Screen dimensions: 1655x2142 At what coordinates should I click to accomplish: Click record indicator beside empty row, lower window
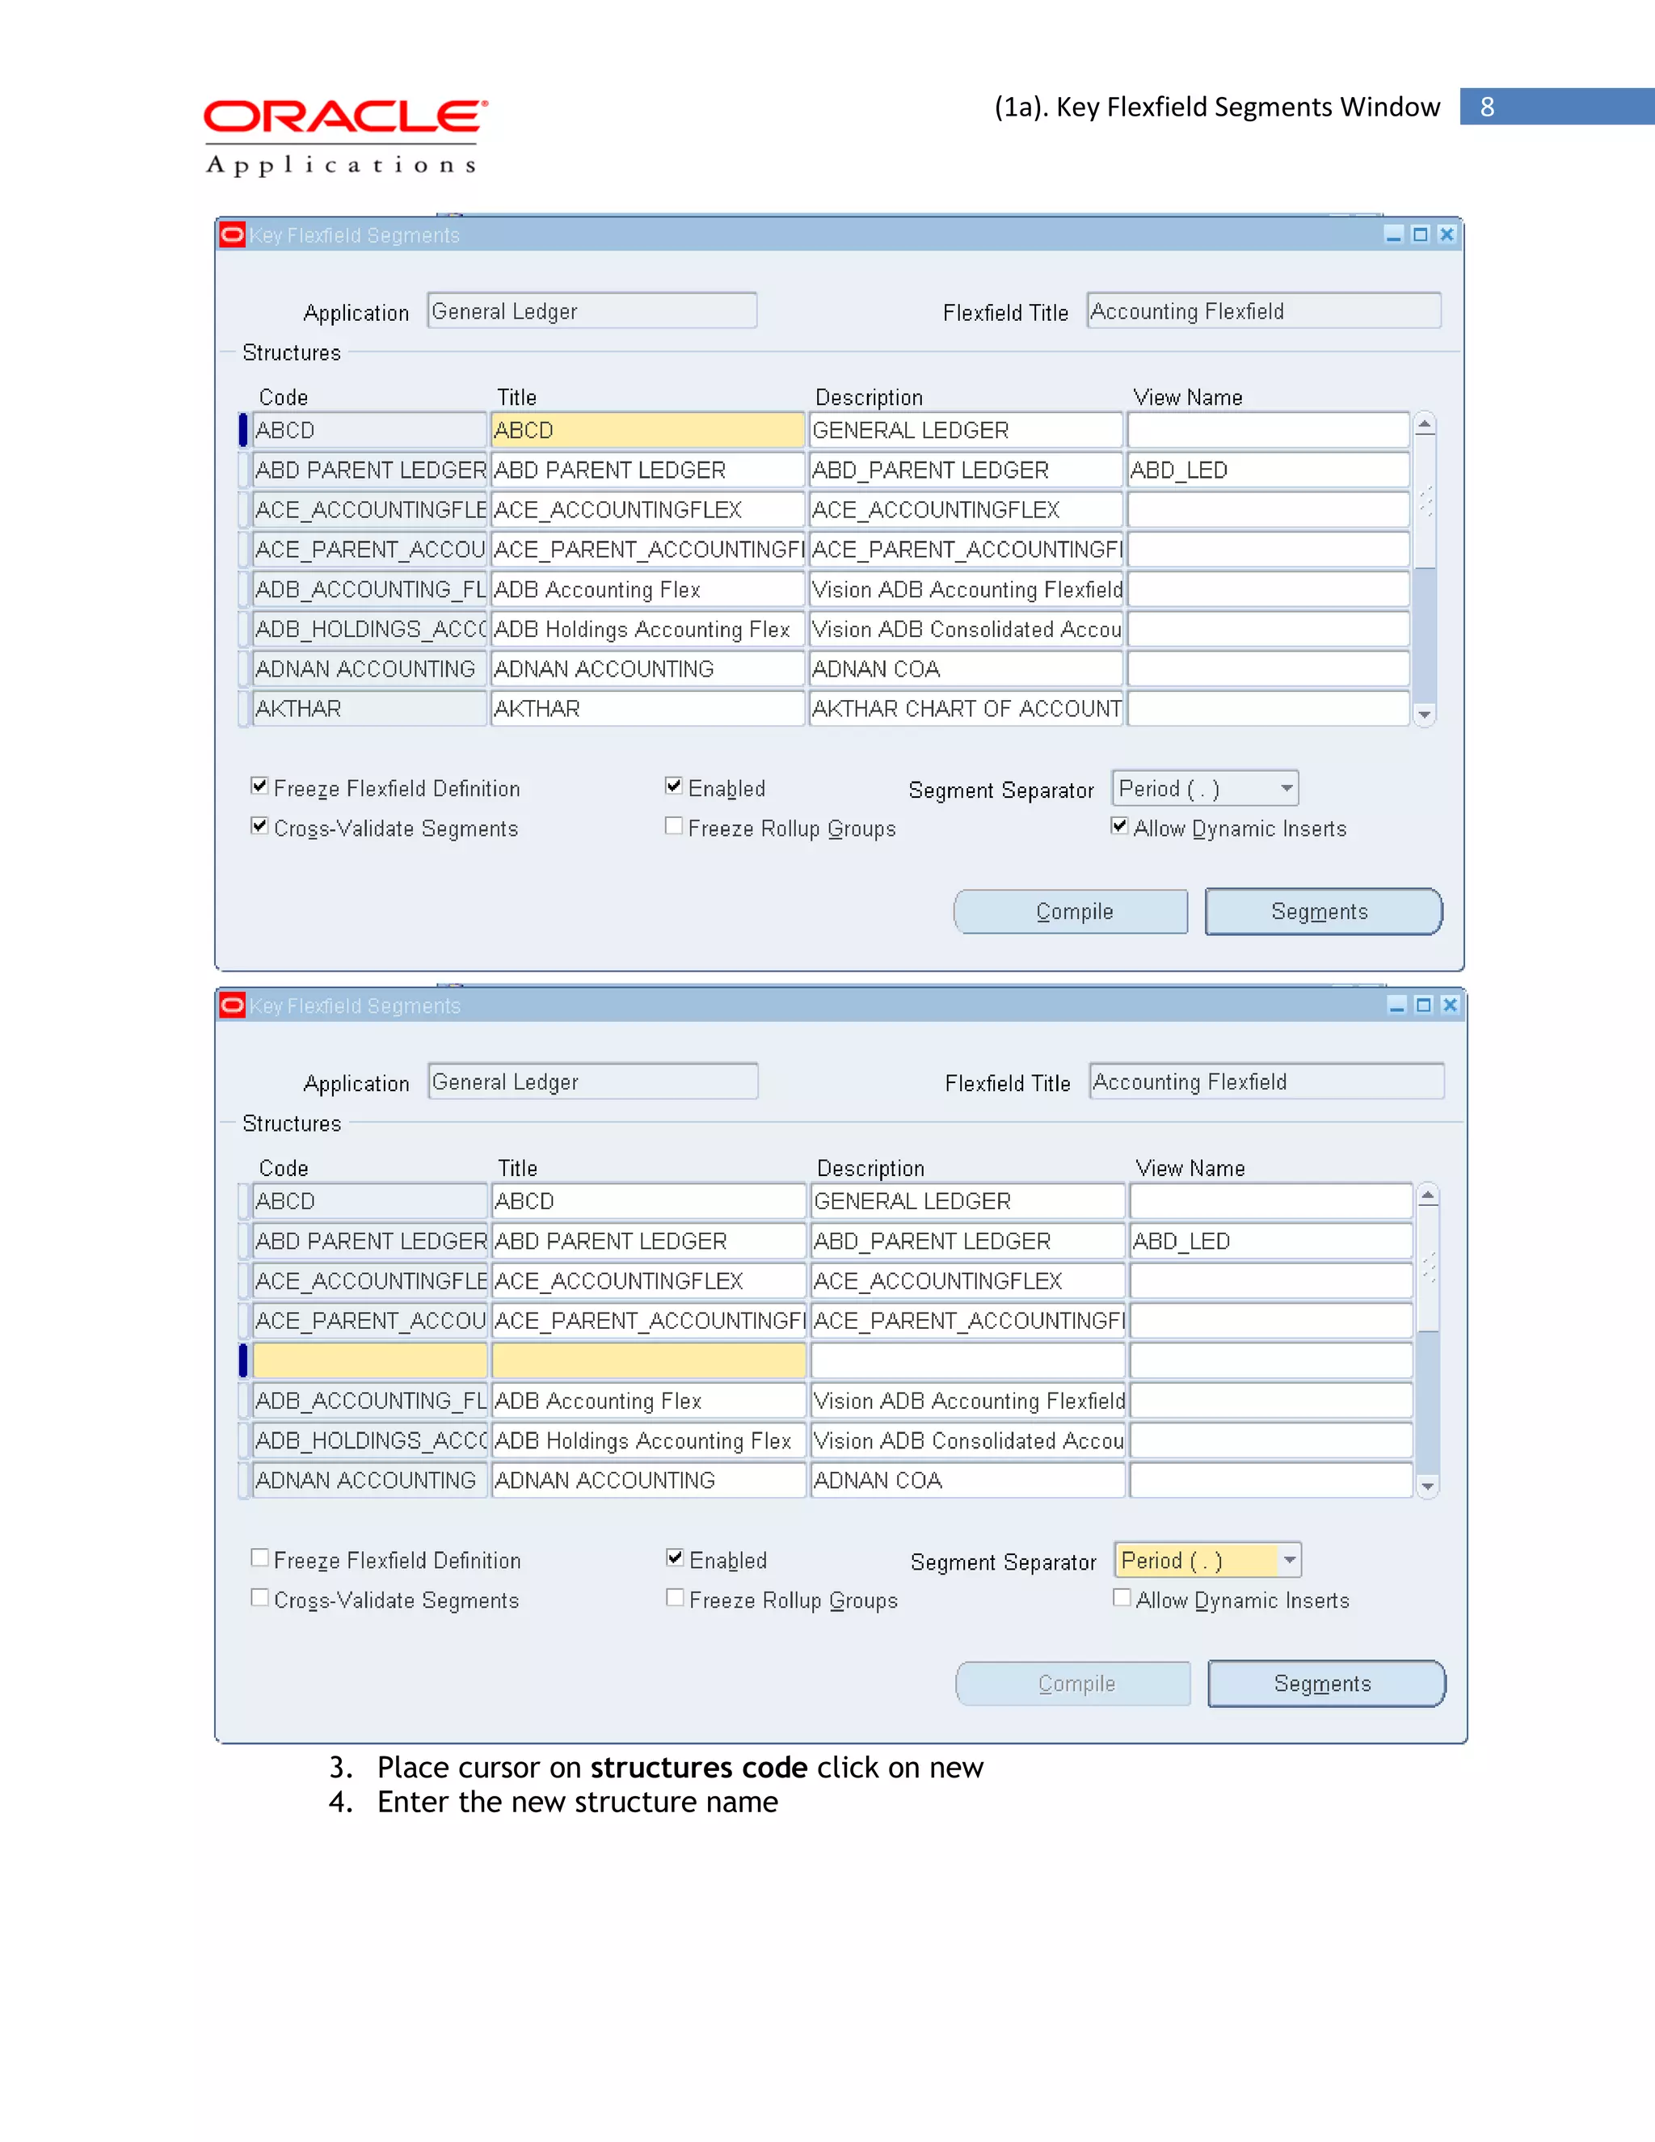coord(243,1360)
